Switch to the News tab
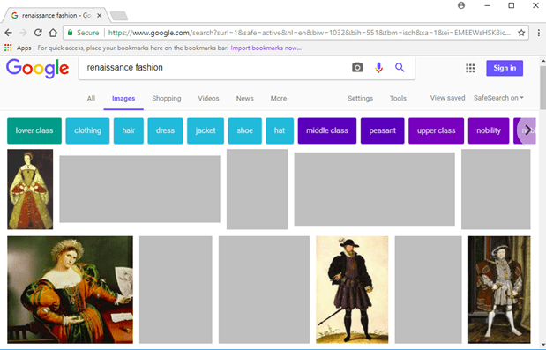The height and width of the screenshot is (350, 546). click(244, 99)
